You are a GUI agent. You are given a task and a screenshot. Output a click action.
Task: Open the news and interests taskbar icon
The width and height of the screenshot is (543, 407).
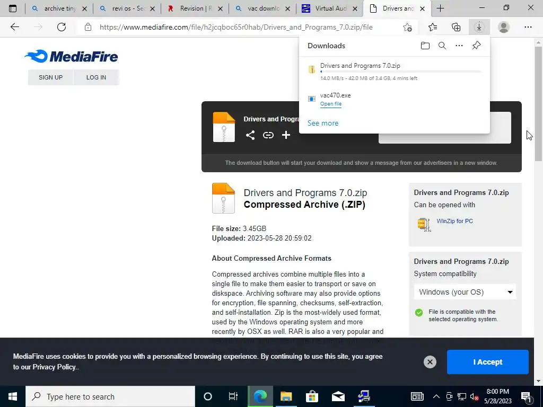[417, 396]
